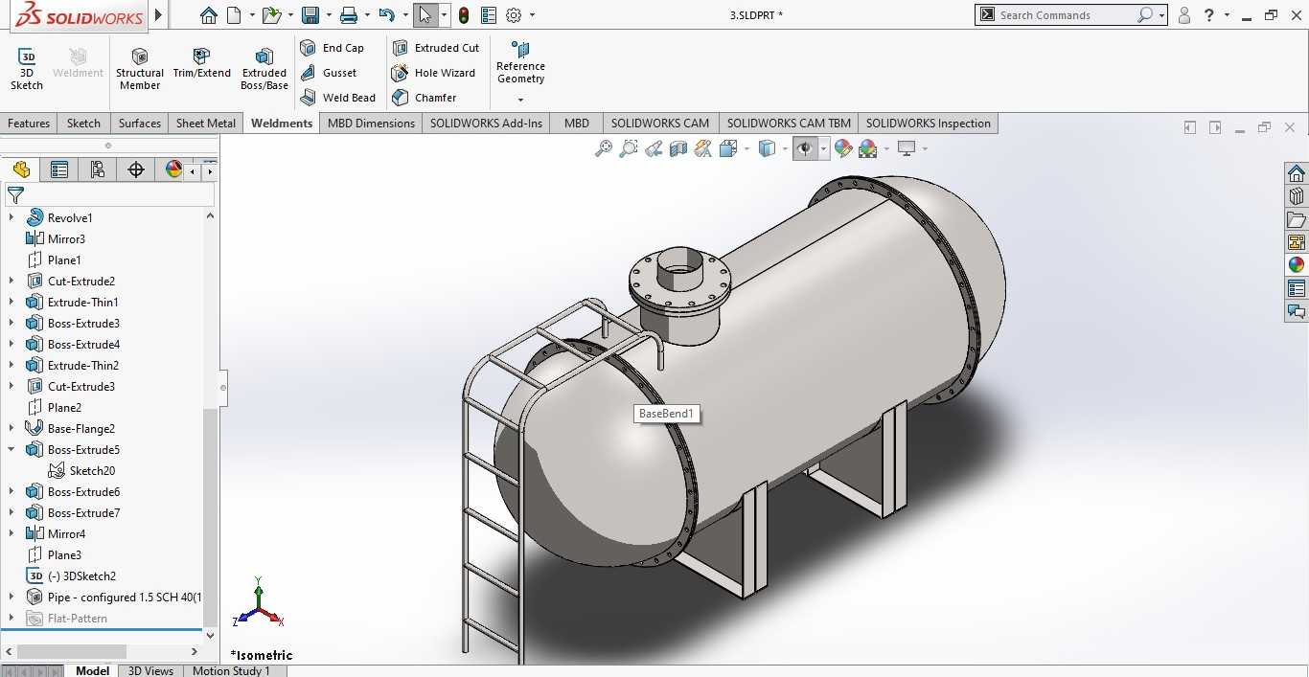Image resolution: width=1309 pixels, height=677 pixels.
Task: Create a new document
Action: coord(234,15)
